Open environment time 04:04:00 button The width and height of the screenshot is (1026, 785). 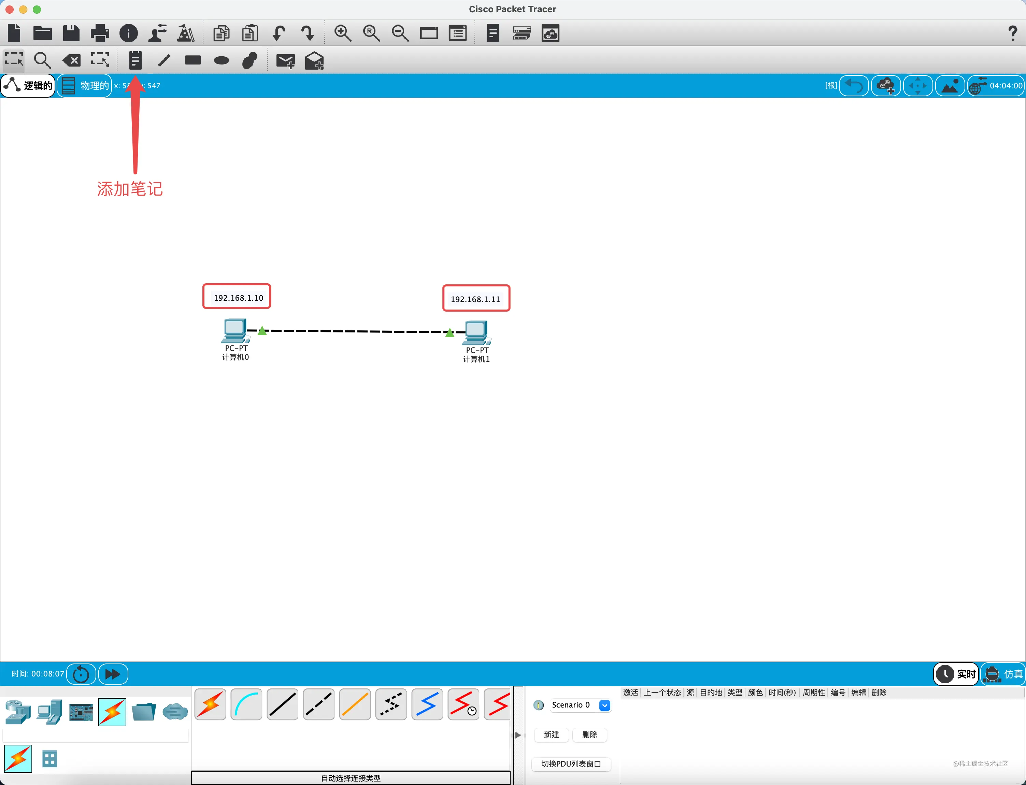tap(996, 86)
